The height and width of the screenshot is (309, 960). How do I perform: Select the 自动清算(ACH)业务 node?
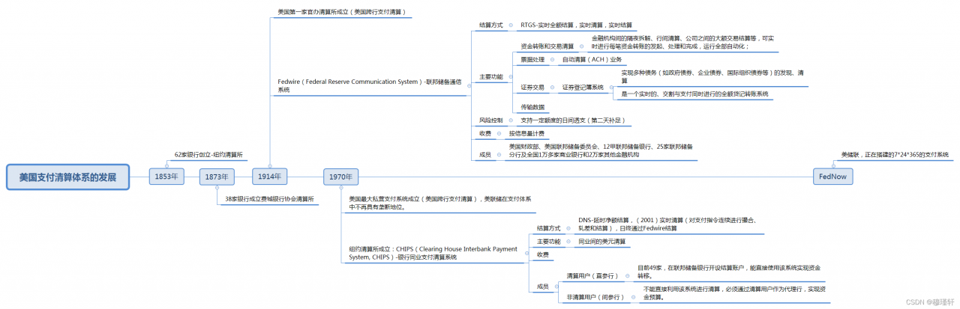pyautogui.click(x=592, y=60)
